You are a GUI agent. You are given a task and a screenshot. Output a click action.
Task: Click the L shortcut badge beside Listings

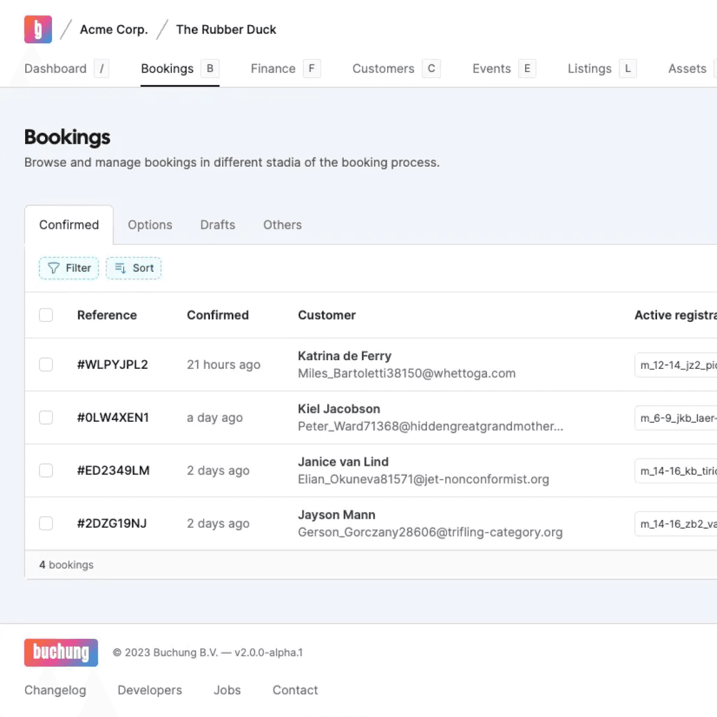[627, 69]
